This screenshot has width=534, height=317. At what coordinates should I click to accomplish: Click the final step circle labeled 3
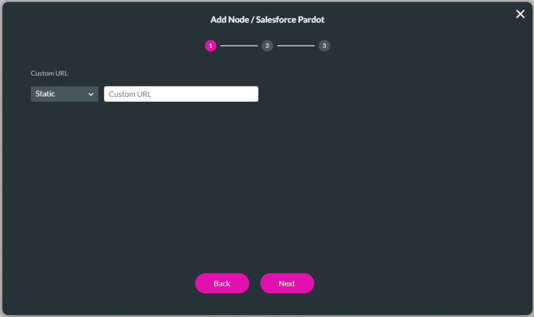point(324,46)
